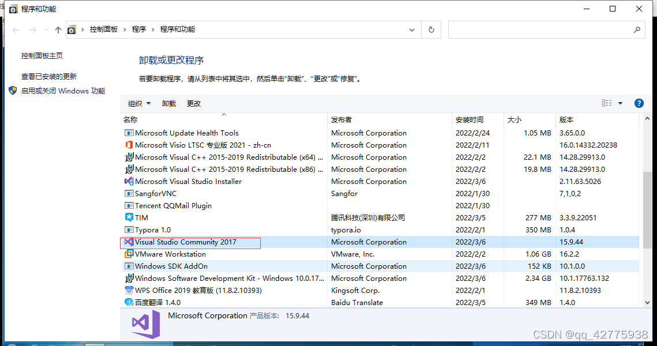The height and width of the screenshot is (346, 657).
Task: Sort by the 版本 column header
Action: coord(598,120)
